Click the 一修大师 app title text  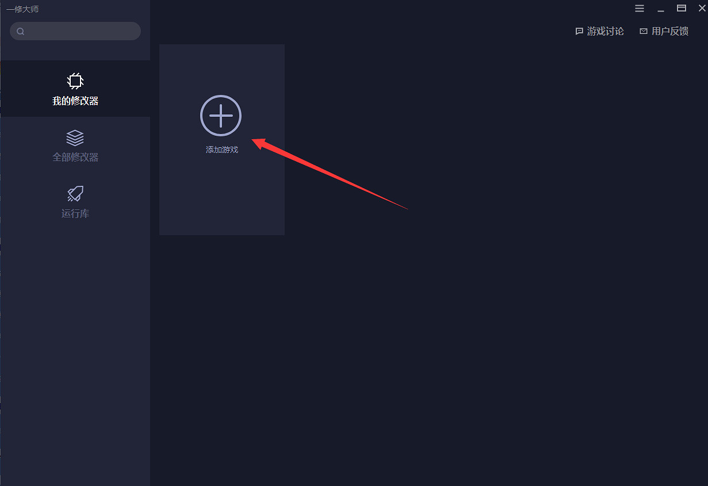coord(23,9)
